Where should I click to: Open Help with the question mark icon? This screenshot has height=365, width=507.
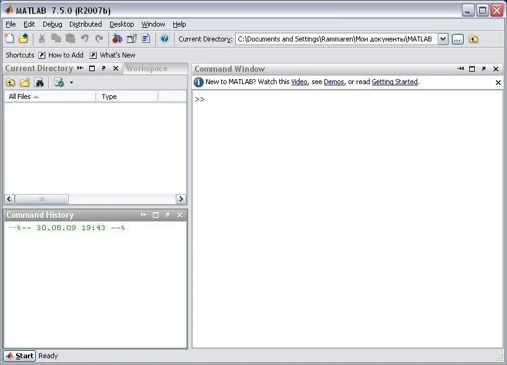point(165,39)
